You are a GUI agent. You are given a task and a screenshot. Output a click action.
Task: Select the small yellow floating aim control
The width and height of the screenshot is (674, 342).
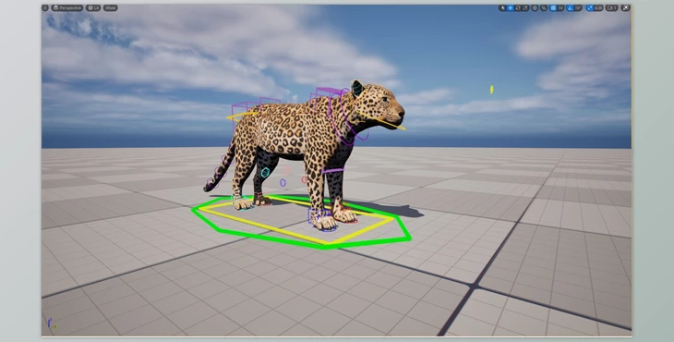[491, 90]
